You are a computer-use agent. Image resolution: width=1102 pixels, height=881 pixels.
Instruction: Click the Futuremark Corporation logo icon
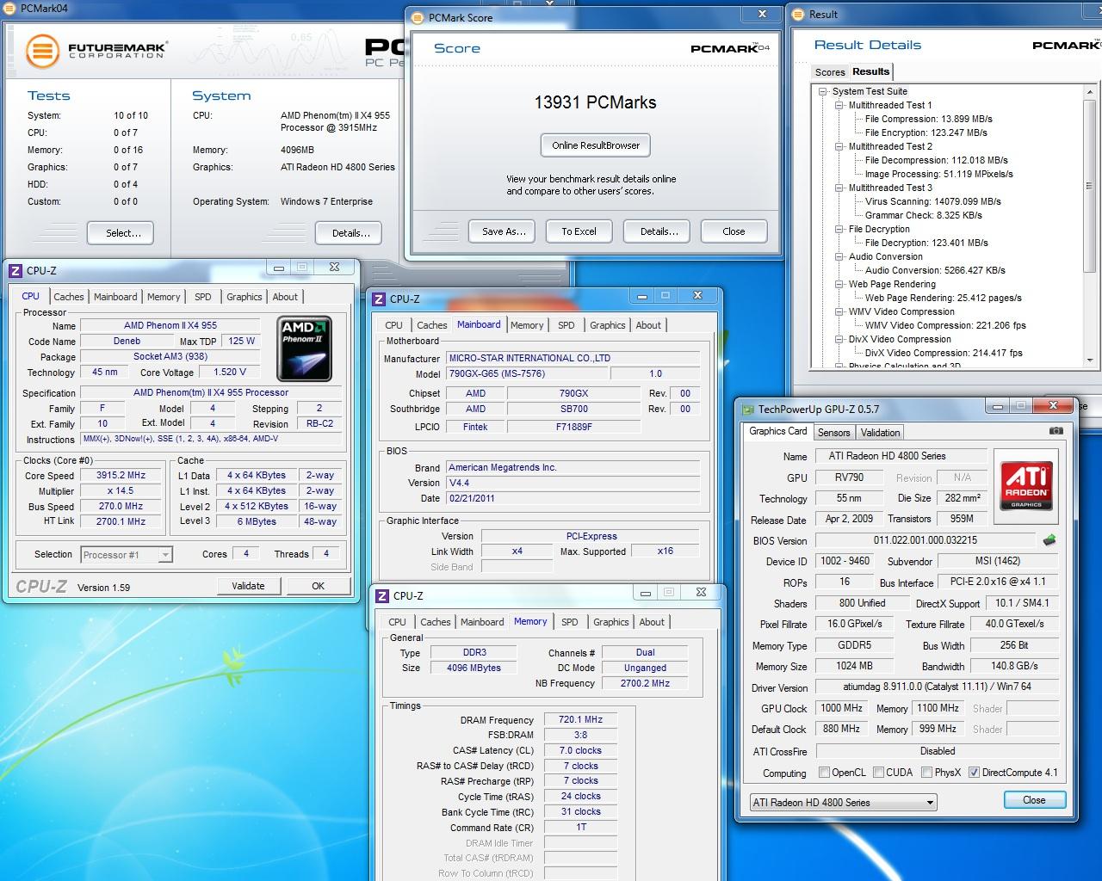pos(42,51)
